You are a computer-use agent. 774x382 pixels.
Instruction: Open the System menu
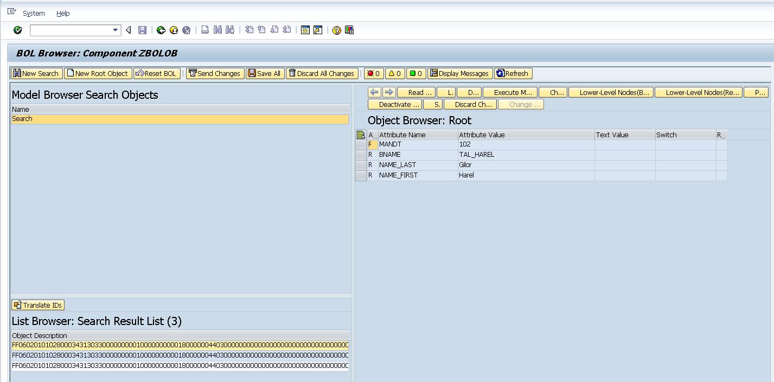[33, 14]
